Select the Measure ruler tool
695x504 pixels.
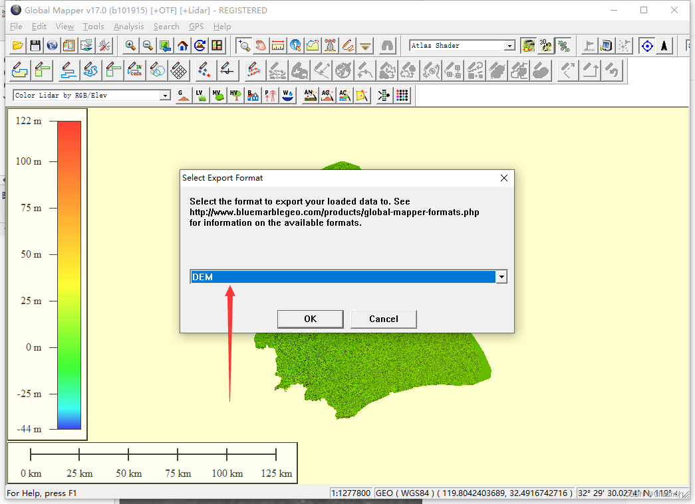pyautogui.click(x=278, y=46)
